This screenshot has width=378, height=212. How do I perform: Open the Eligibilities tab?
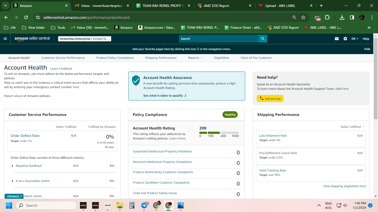pos(222,58)
